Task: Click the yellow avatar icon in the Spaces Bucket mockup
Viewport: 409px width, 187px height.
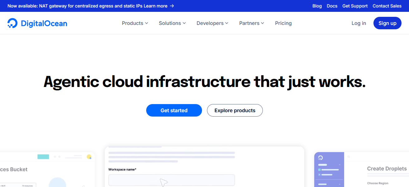Action: coord(89,156)
